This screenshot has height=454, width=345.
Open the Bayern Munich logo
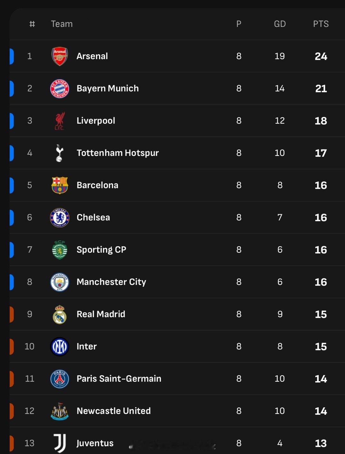[x=60, y=88]
